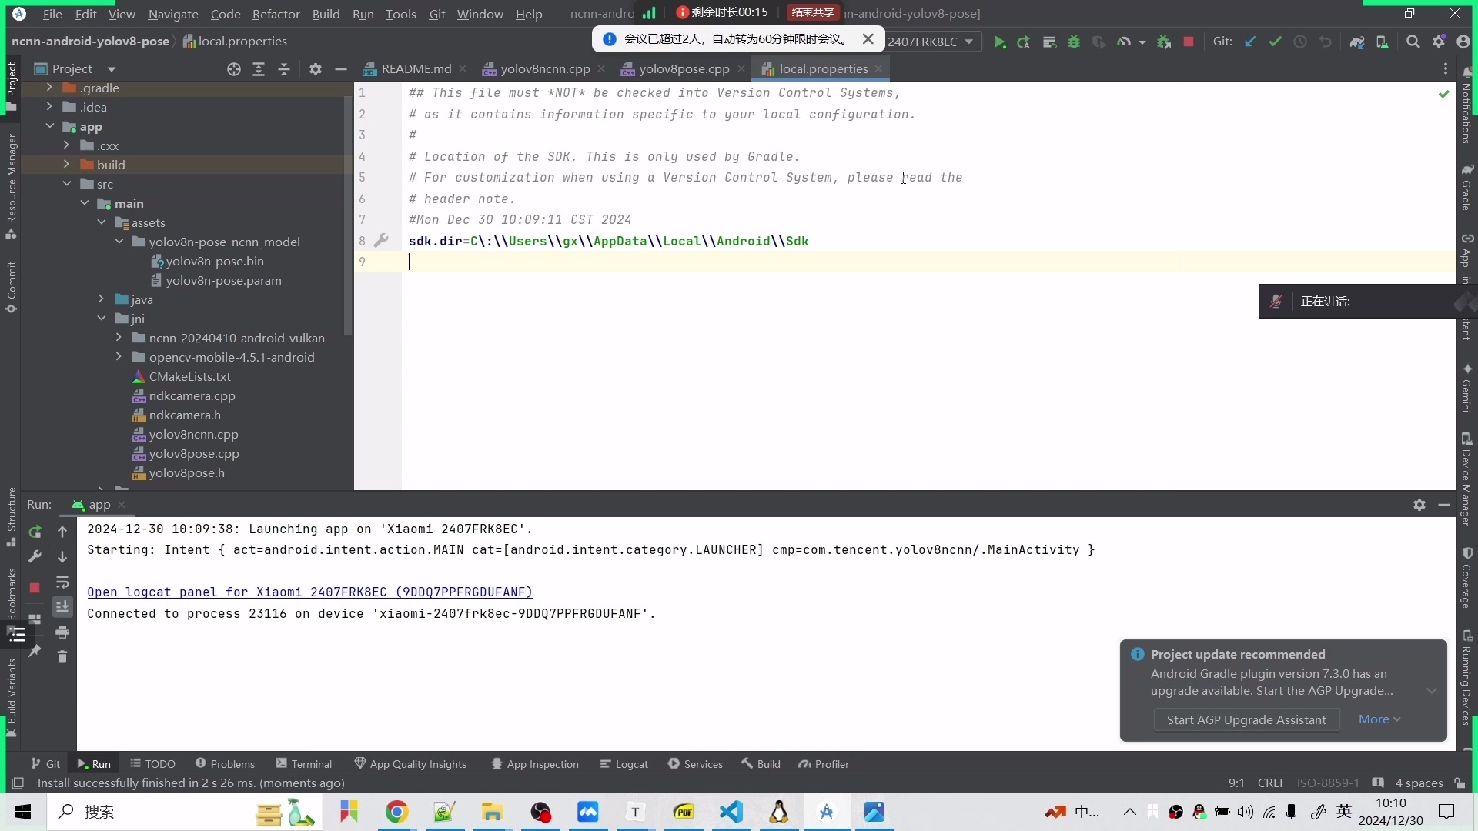This screenshot has height=831, width=1478.
Task: Click the Git update project arrow
Action: (1250, 42)
